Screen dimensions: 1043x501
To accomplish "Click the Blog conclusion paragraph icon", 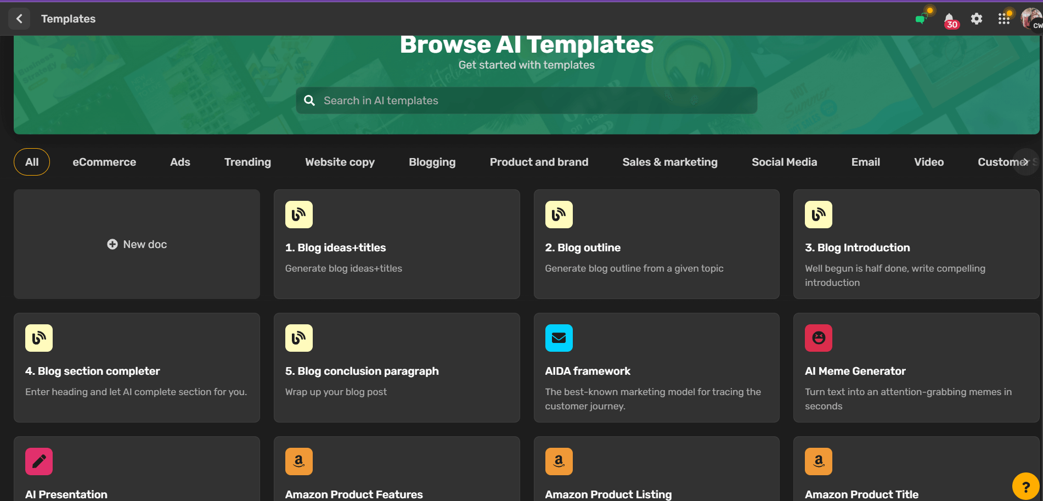I will (x=299, y=338).
